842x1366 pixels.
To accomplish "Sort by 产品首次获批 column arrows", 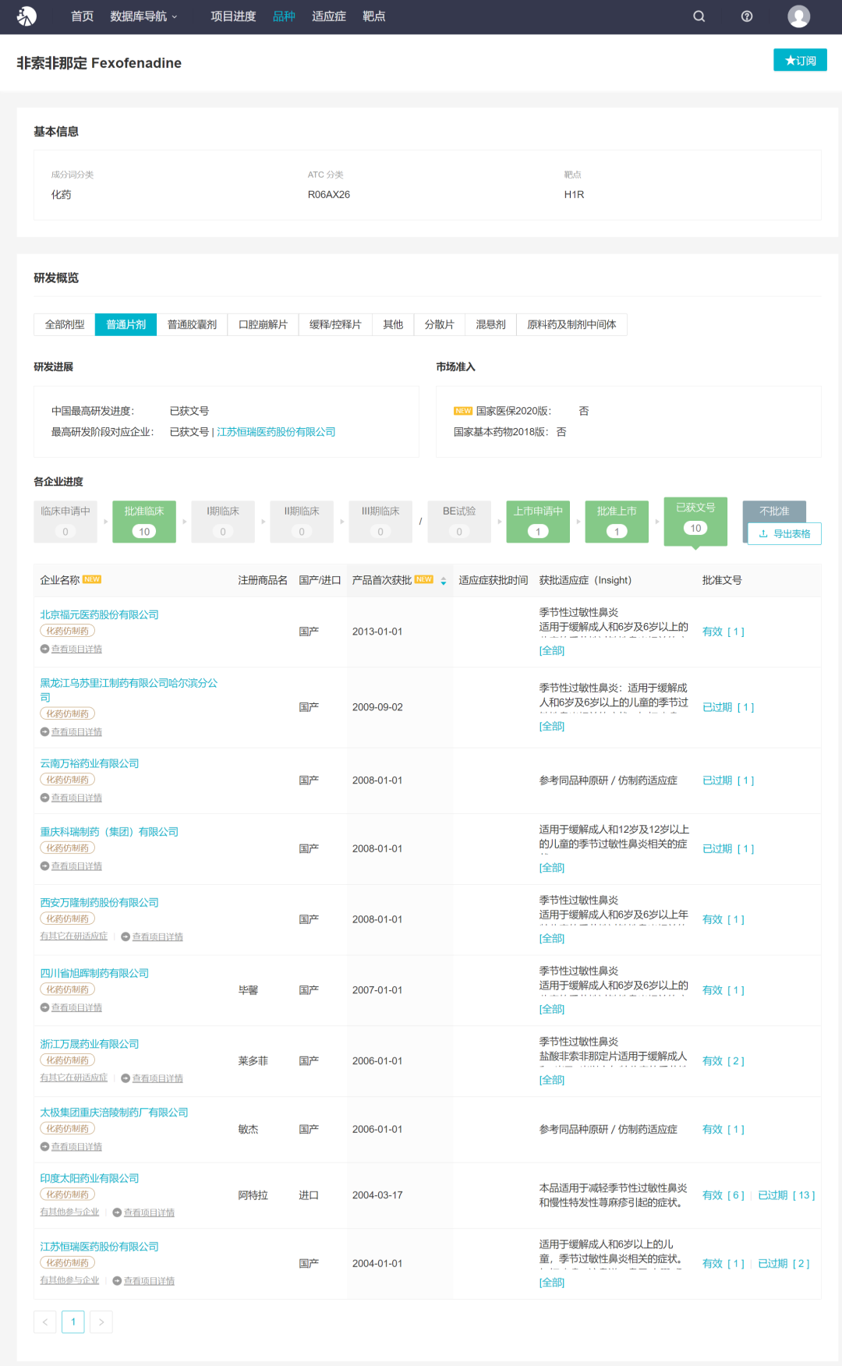I will coord(444,581).
